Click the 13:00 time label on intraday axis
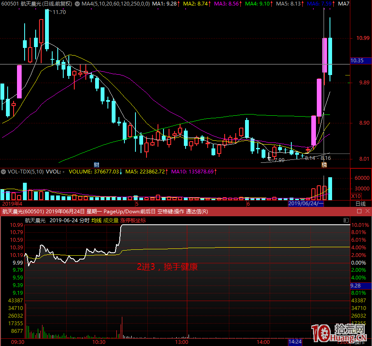The image size is (372, 346). [182, 342]
